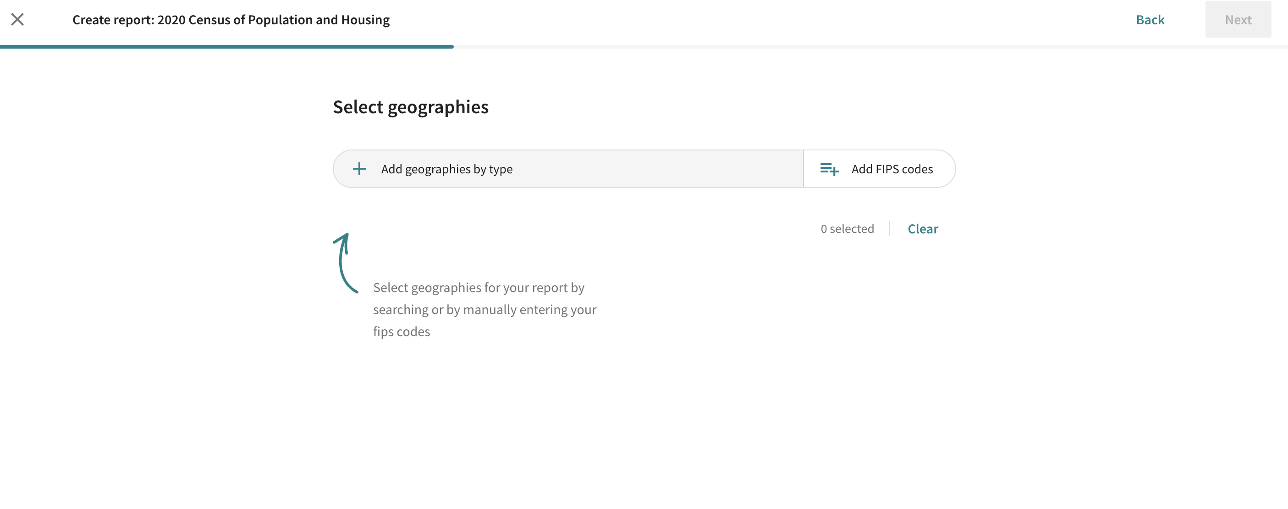Close the create report wizard
The height and width of the screenshot is (509, 1288).
click(x=17, y=20)
